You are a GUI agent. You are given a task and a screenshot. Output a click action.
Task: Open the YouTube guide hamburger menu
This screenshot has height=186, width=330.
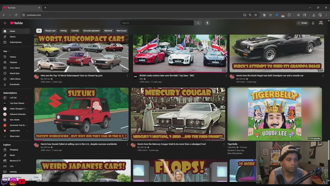pos(5,23)
